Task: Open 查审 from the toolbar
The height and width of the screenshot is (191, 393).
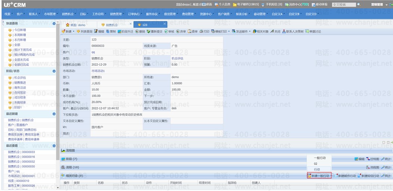Action: pos(193,31)
